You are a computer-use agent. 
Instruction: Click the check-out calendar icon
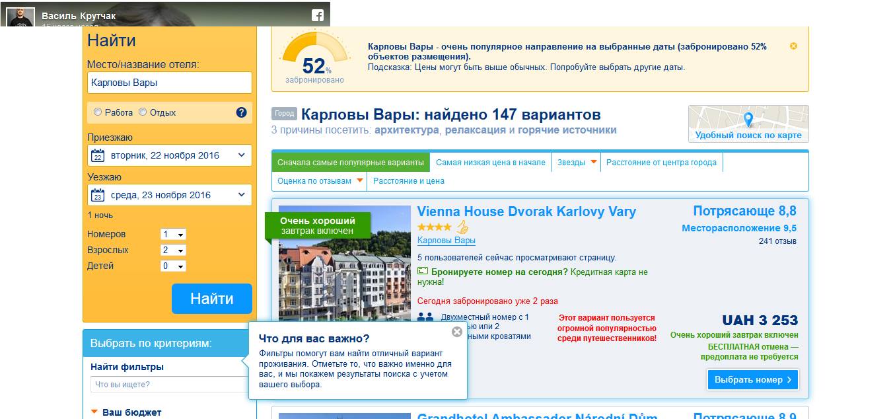(x=98, y=196)
